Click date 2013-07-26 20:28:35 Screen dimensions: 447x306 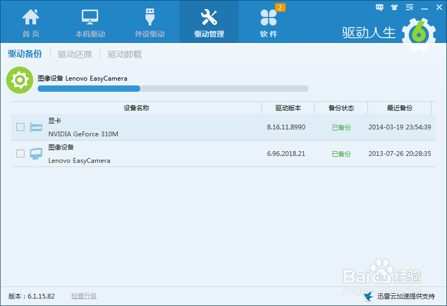pyautogui.click(x=399, y=153)
